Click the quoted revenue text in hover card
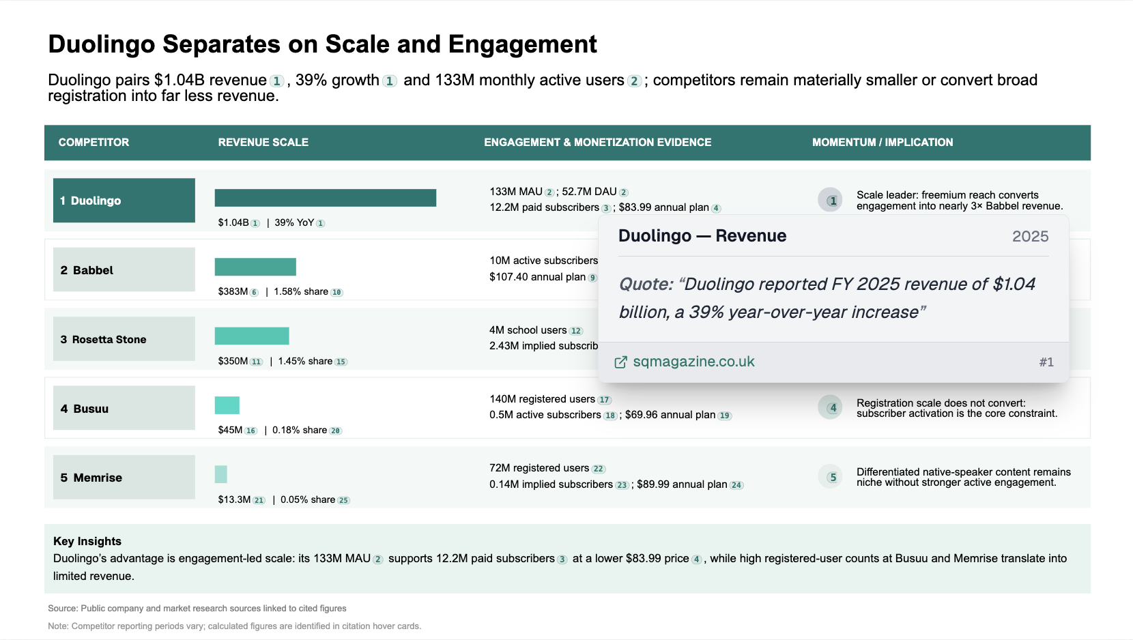1133x640 pixels. click(x=827, y=298)
